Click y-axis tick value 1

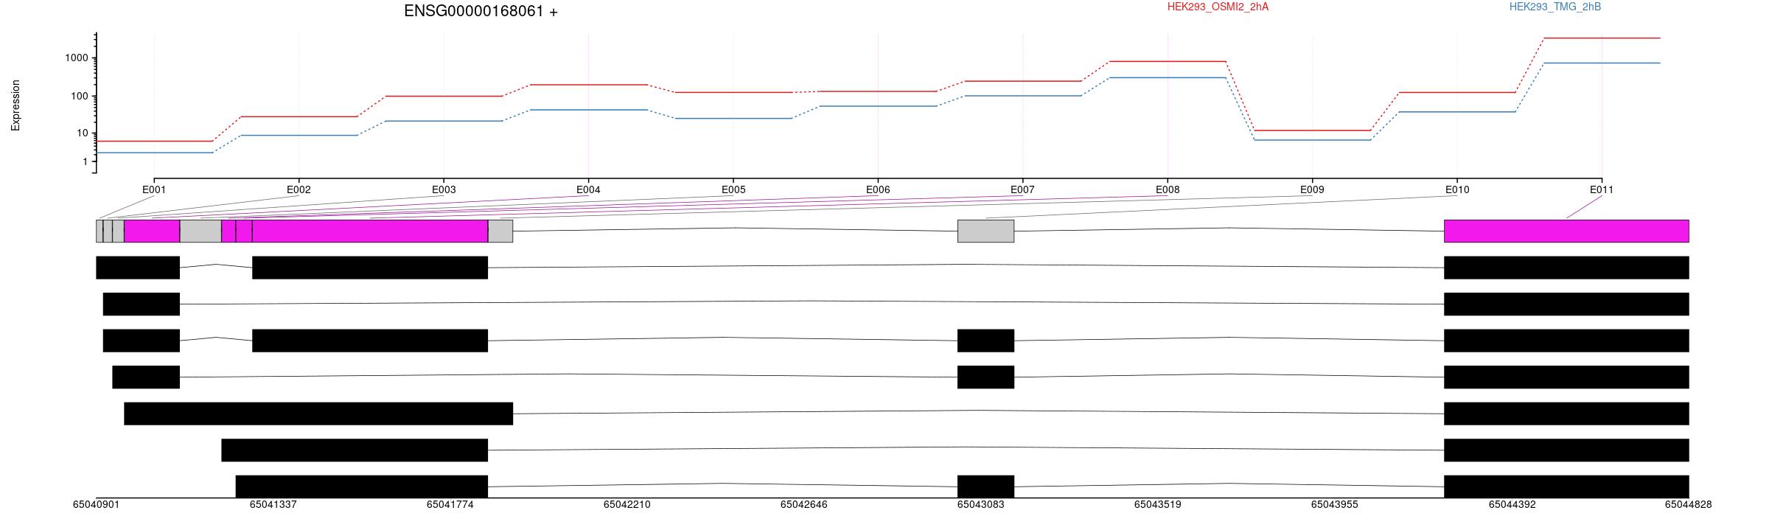click(x=86, y=162)
